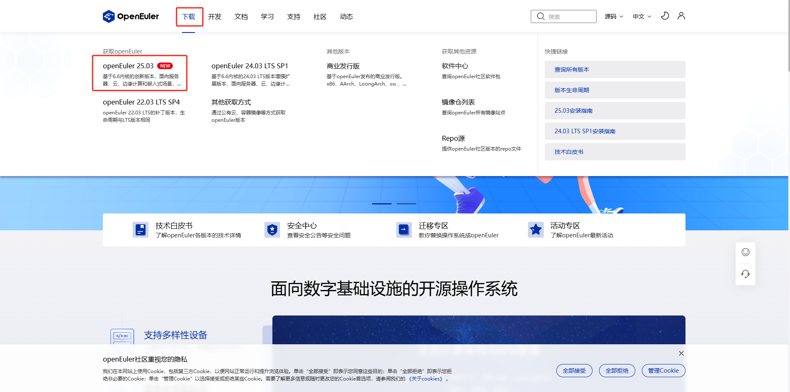Click 技术白皮书 quick link
The height and width of the screenshot is (392, 790).
pyautogui.click(x=615, y=152)
